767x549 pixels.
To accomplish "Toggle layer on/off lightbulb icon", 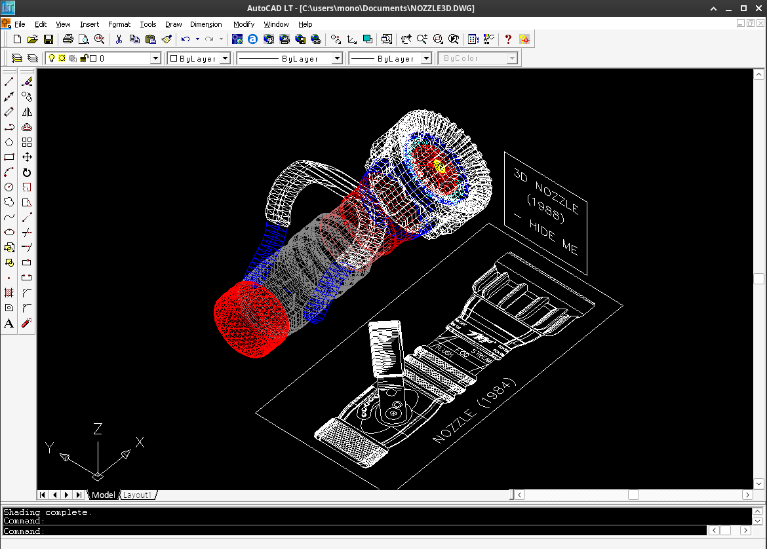I will coord(52,58).
